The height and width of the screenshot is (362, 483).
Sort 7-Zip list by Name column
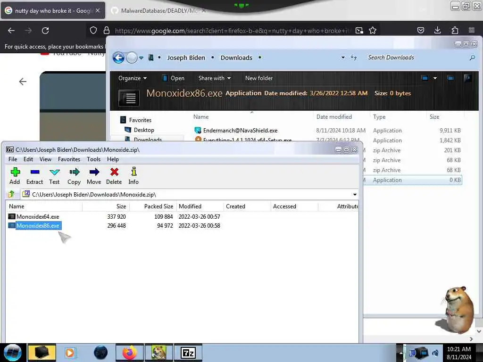pos(44,206)
